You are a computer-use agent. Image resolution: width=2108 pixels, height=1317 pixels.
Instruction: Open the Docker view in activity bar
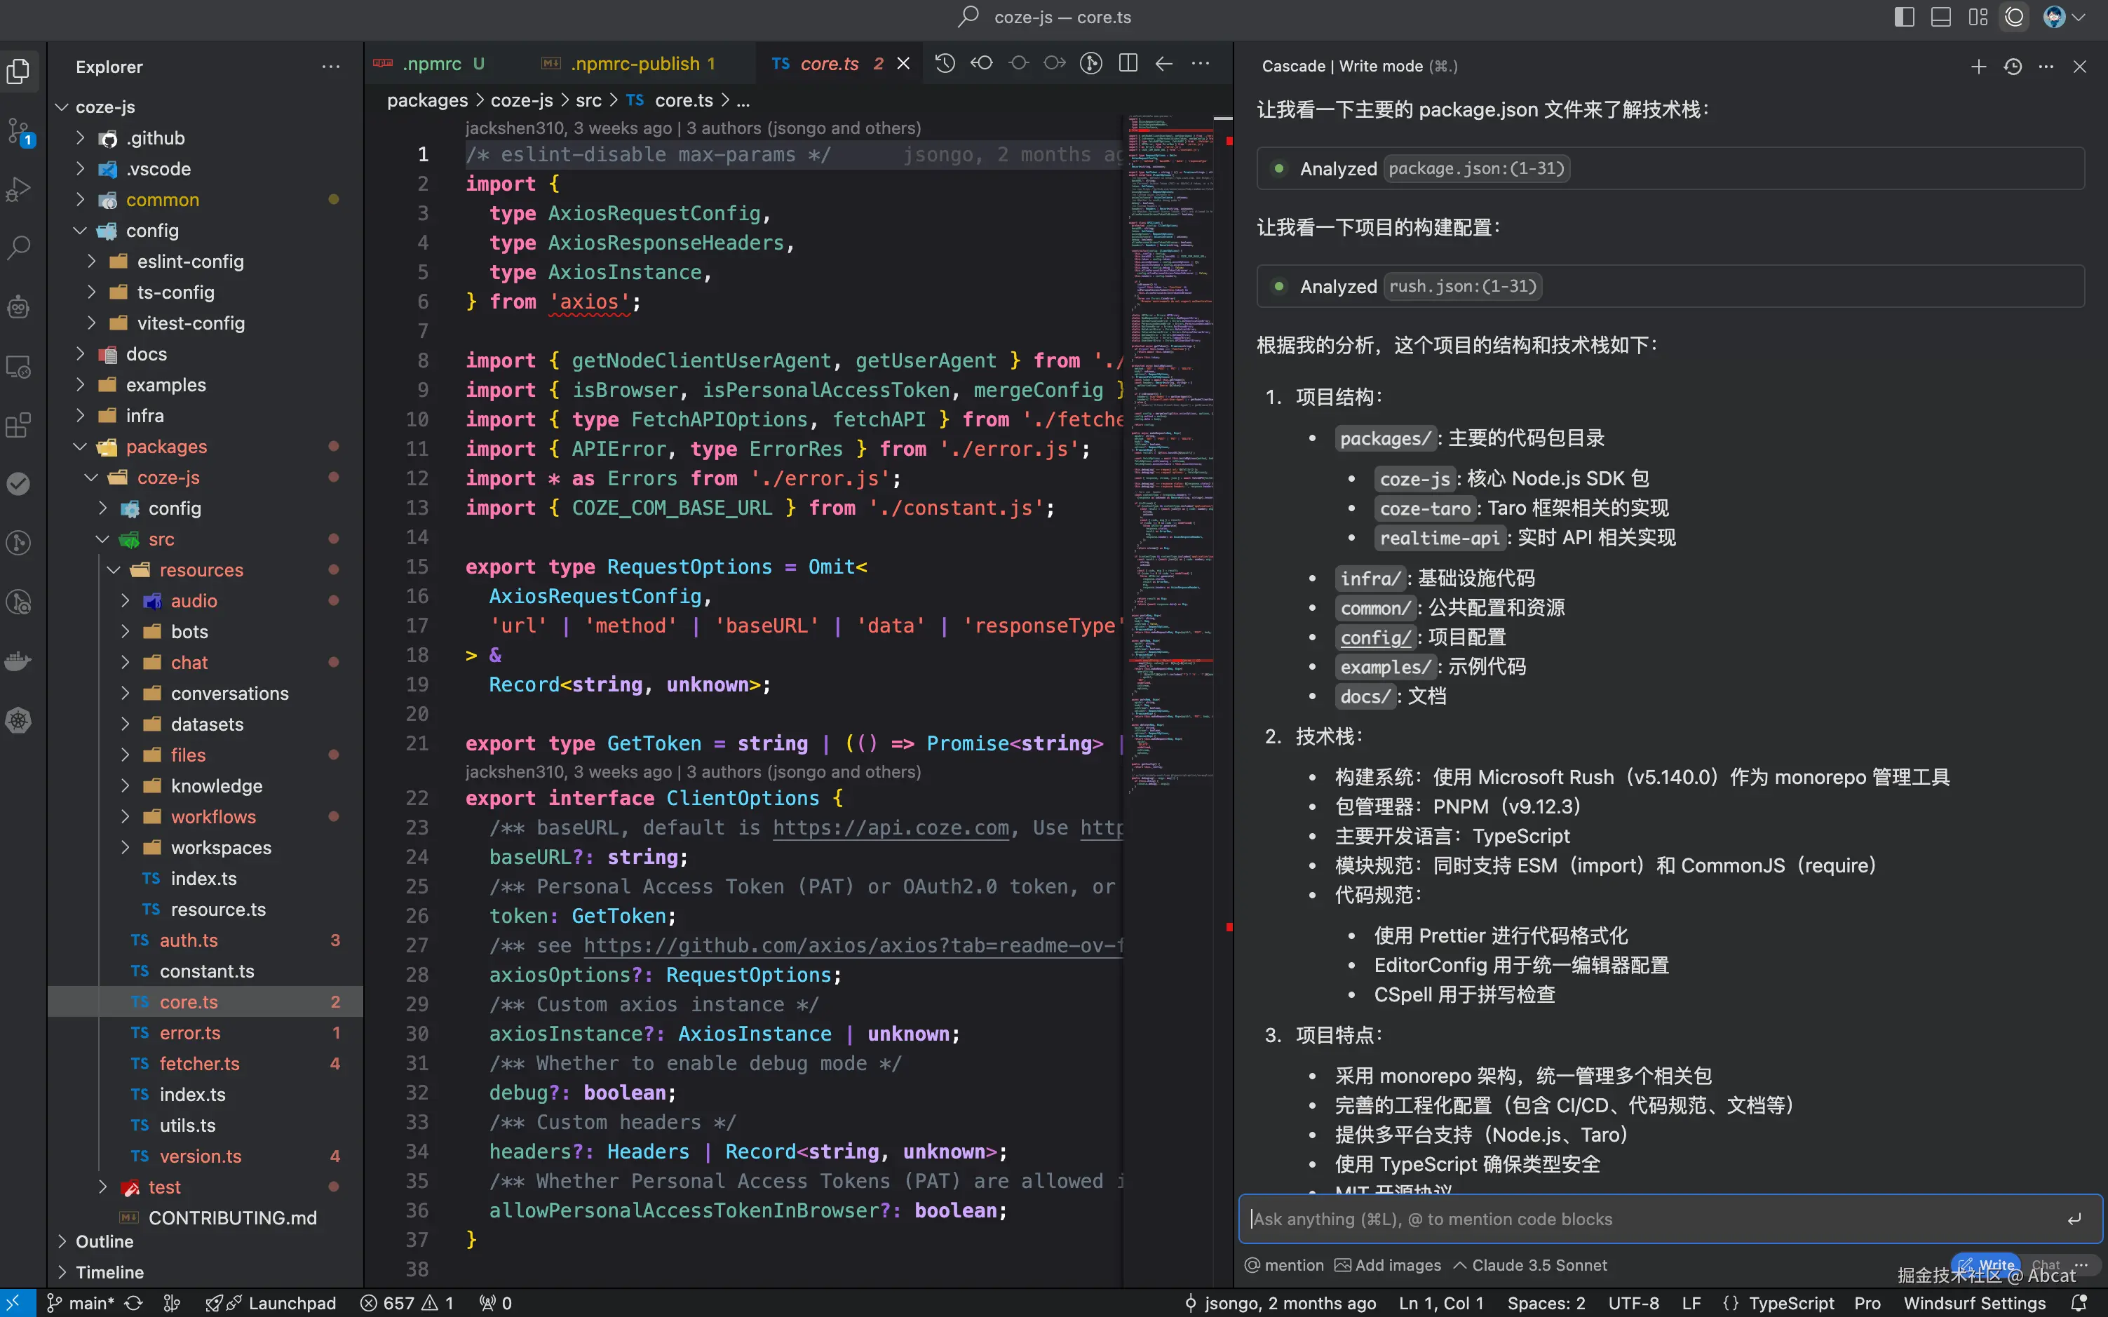click(19, 661)
